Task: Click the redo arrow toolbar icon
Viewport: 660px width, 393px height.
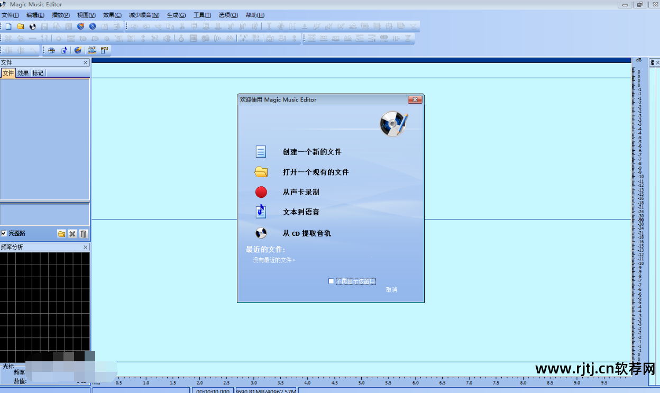Action: coord(146,26)
